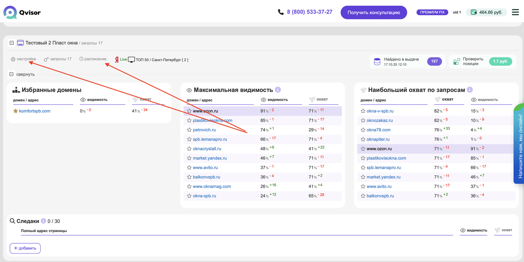Click the добавить button under Следаки
This screenshot has width=524, height=262.
click(25, 248)
